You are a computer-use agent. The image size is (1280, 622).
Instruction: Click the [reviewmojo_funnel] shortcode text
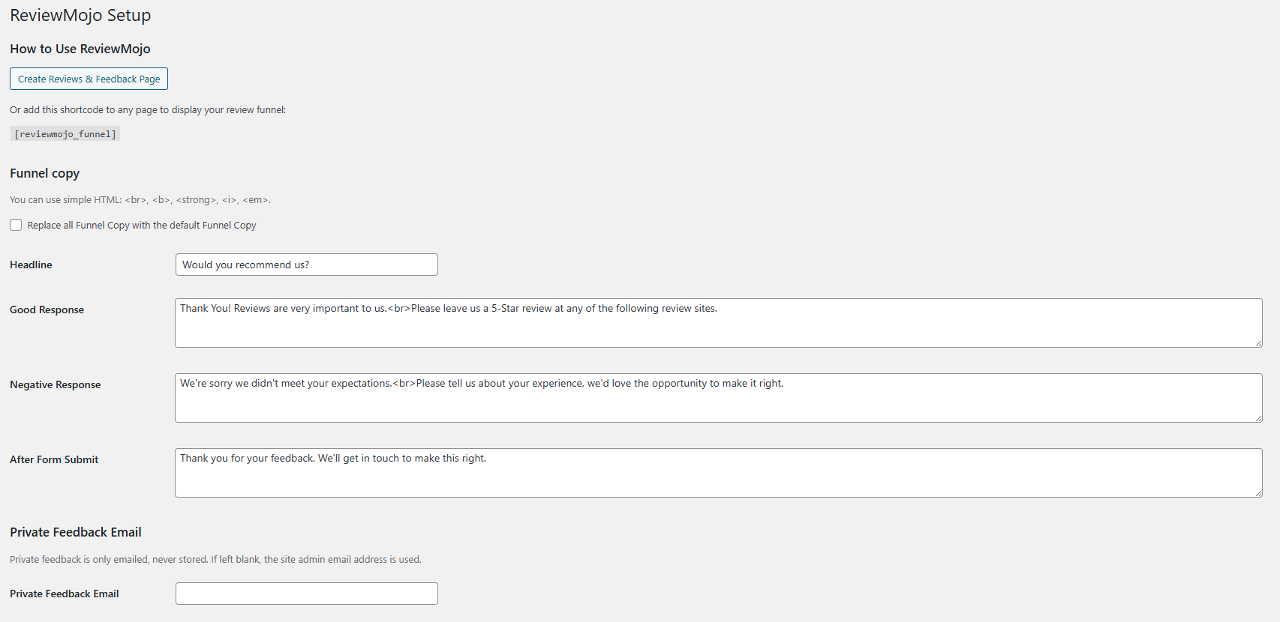point(65,134)
